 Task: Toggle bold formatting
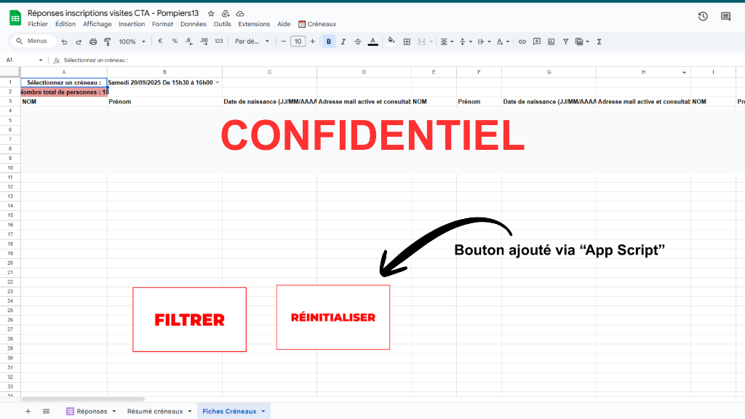pyautogui.click(x=329, y=41)
